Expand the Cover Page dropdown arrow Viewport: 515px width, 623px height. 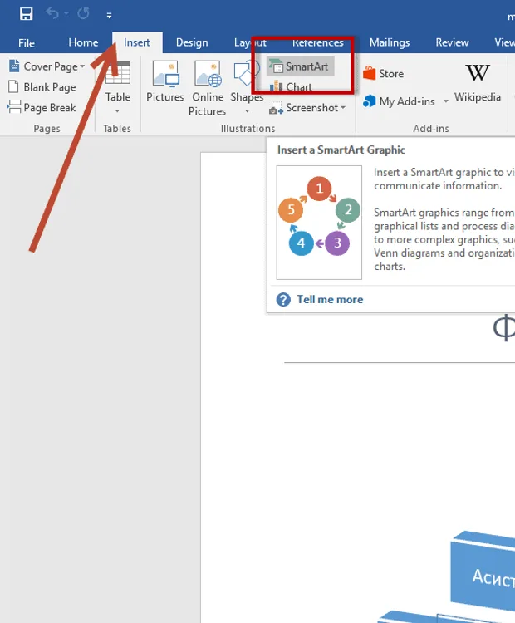[82, 66]
